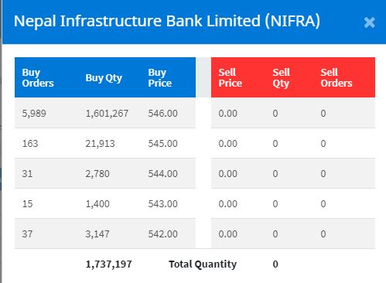Select the 544.00 buy price cell
386x283 pixels.
pos(162,174)
